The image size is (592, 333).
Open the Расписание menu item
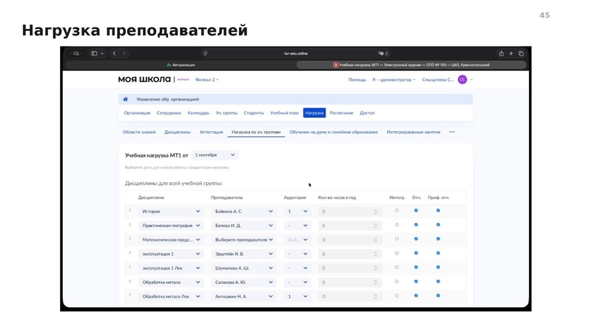(342, 113)
